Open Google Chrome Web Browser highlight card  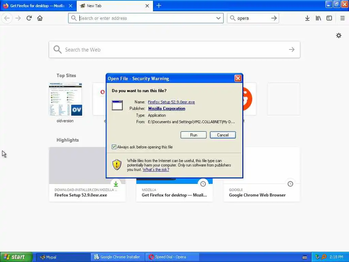coord(261,174)
